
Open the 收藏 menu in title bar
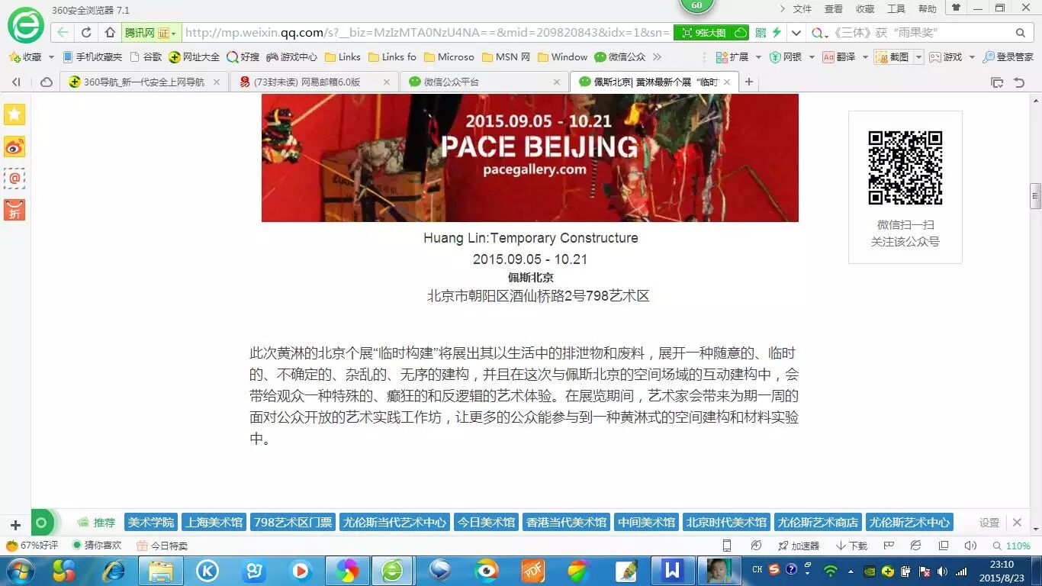tap(865, 9)
